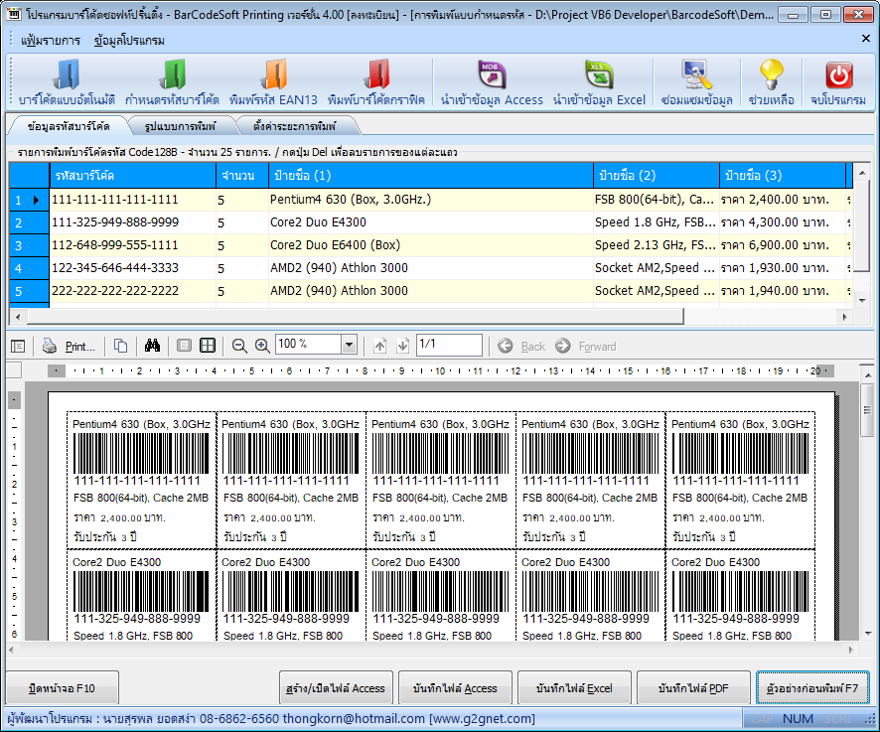Import data from Excel (XLS icon)

pyautogui.click(x=599, y=83)
